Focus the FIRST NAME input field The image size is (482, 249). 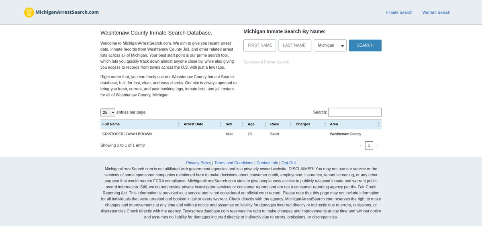pyautogui.click(x=260, y=45)
